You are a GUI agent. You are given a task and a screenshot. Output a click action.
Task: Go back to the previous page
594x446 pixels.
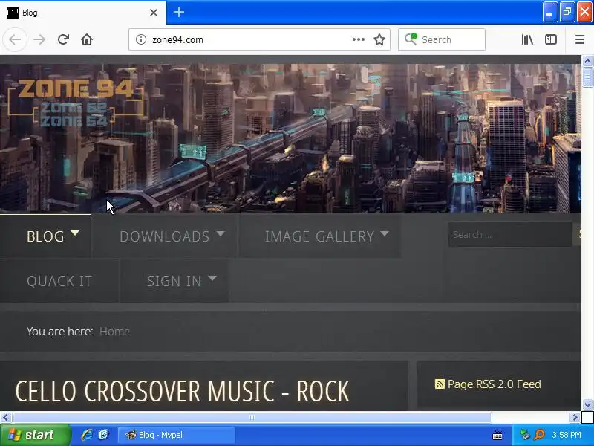15,39
